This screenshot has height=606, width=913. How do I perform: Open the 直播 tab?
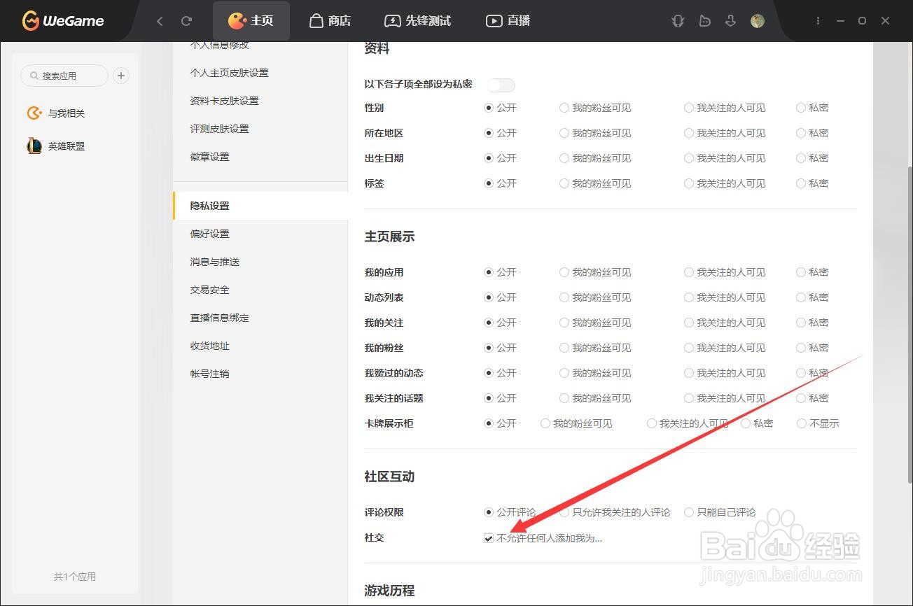click(x=508, y=21)
